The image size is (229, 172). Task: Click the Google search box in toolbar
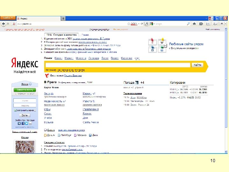[171, 24]
